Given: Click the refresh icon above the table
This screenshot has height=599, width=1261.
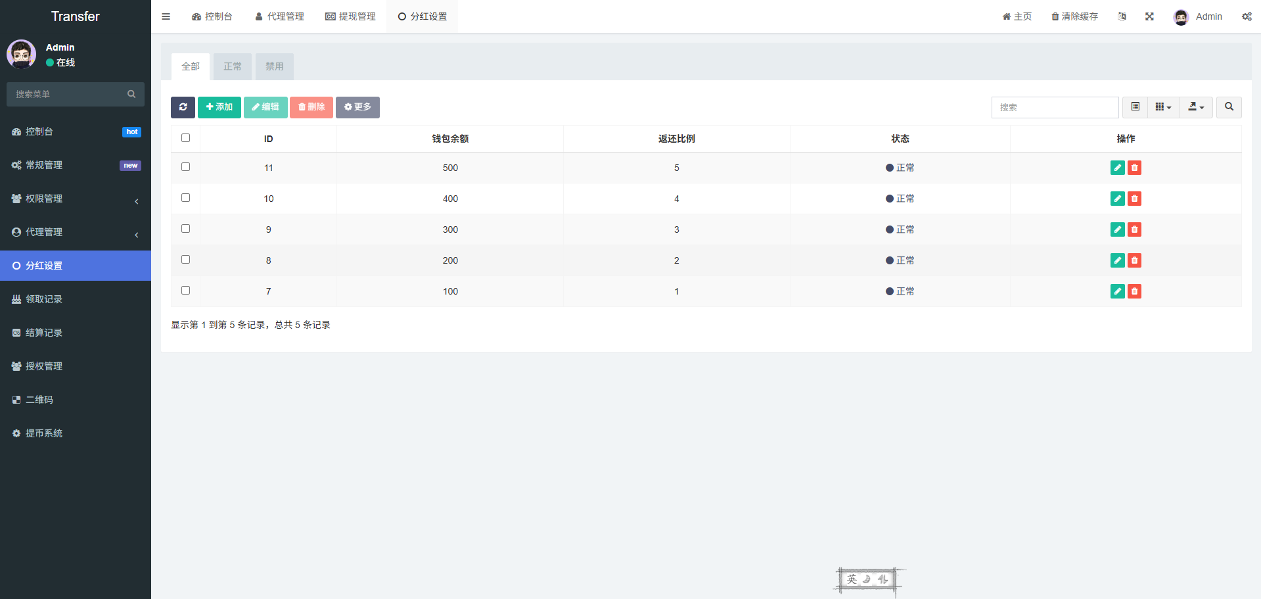Looking at the screenshot, I should pyautogui.click(x=183, y=107).
